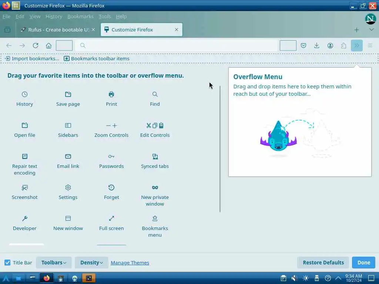Open a new tab with plus button
The width and height of the screenshot is (379, 284).
(356, 30)
